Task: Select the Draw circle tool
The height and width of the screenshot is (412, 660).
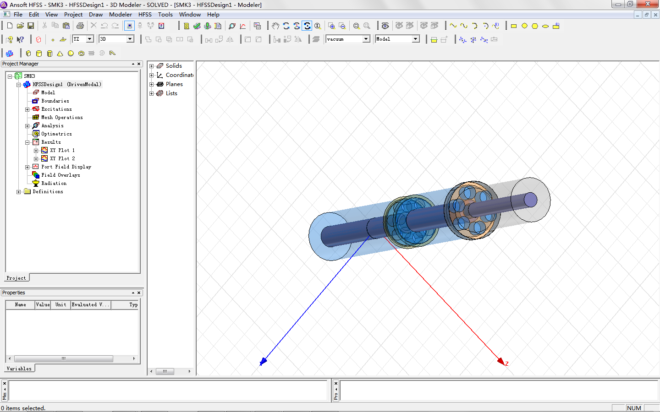Action: 524,26
